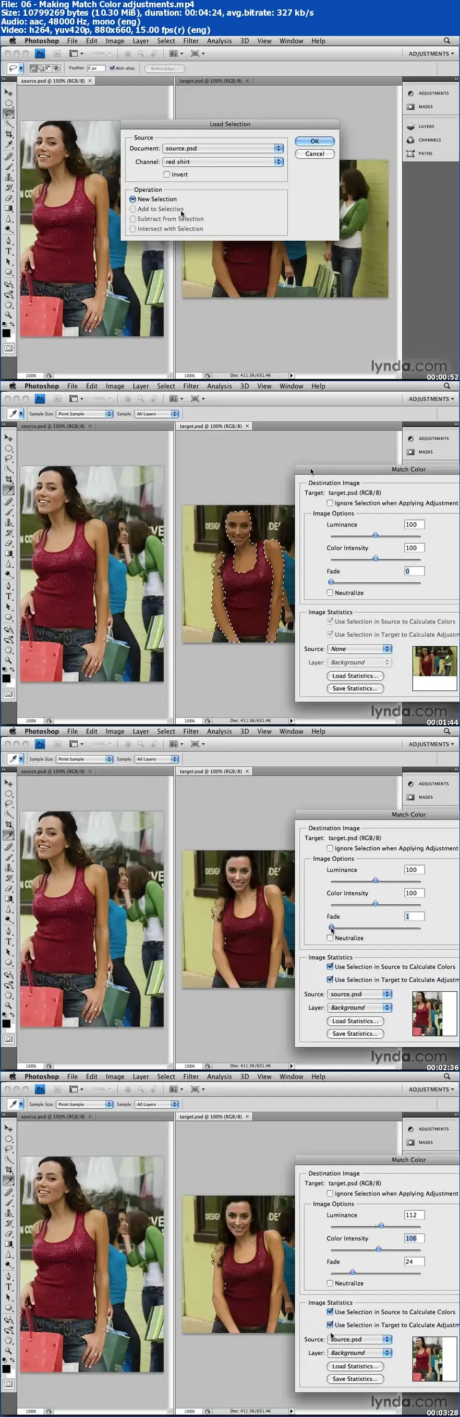The width and height of the screenshot is (460, 1417).
Task: Choose the Add to Selection radio button
Action: coord(133,209)
